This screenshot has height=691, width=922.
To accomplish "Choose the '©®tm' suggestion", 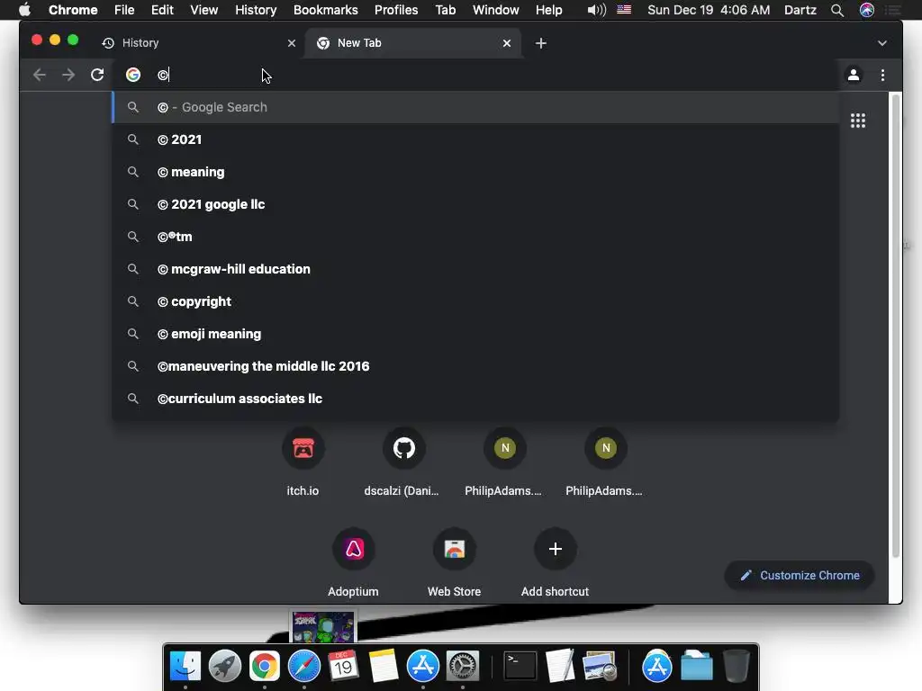I will click(x=475, y=237).
